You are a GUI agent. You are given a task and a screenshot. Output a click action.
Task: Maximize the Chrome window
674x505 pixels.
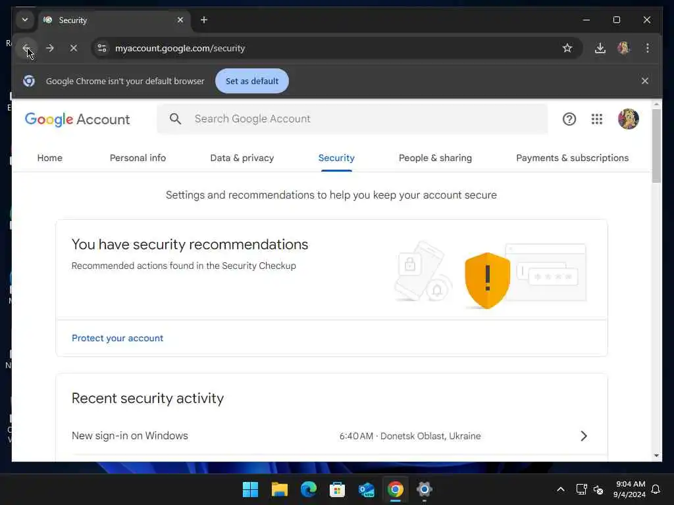[x=616, y=20]
